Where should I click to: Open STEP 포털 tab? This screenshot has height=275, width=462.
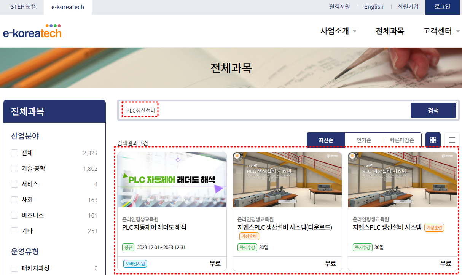coord(23,7)
